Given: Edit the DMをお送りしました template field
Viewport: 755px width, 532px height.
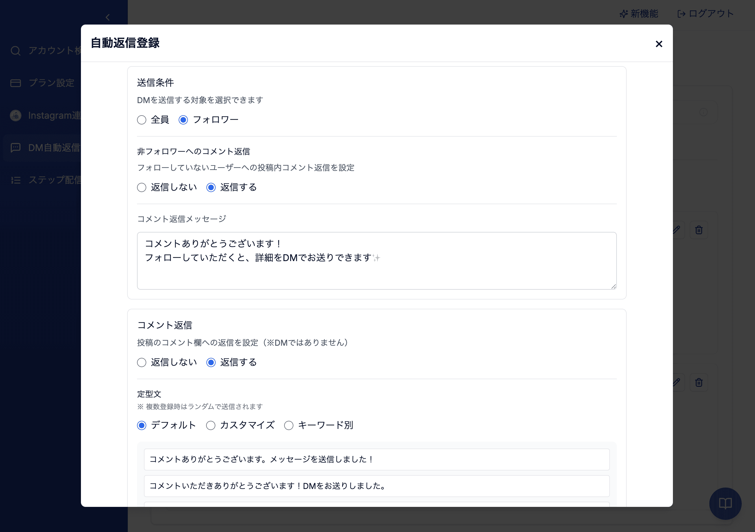Looking at the screenshot, I should [377, 486].
